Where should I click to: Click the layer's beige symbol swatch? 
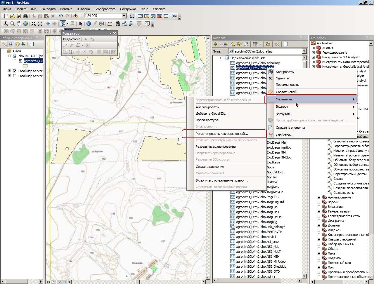click(x=25, y=66)
